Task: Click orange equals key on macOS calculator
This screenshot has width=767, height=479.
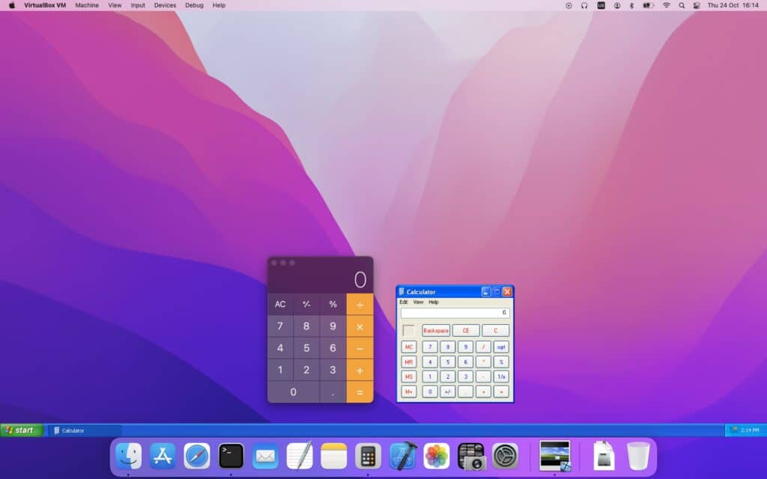Action: click(x=360, y=392)
